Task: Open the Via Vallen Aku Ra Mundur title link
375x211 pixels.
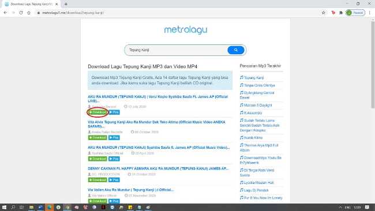Action: pos(130,190)
